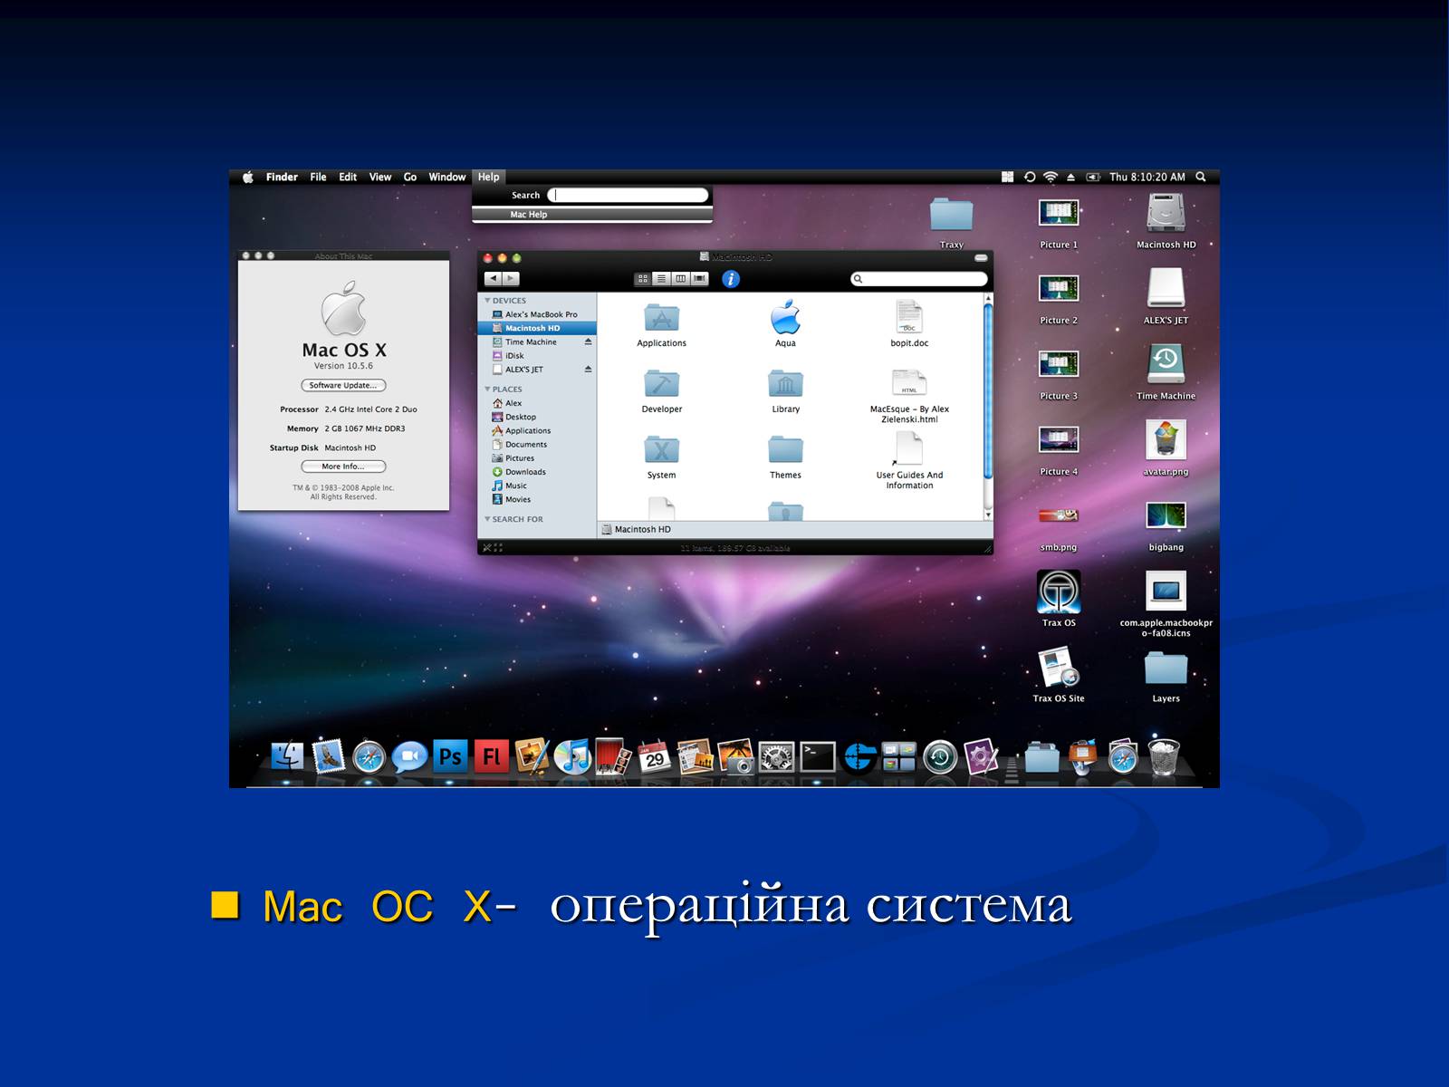The image size is (1449, 1087).
Task: Select iDisk in the Finder sidebar
Action: pyautogui.click(x=537, y=356)
